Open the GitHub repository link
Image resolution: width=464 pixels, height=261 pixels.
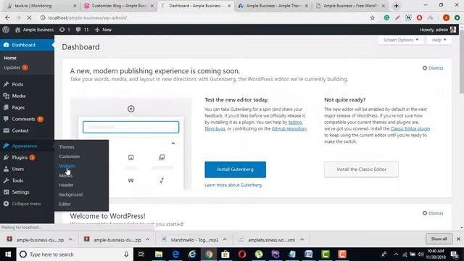(x=289, y=129)
